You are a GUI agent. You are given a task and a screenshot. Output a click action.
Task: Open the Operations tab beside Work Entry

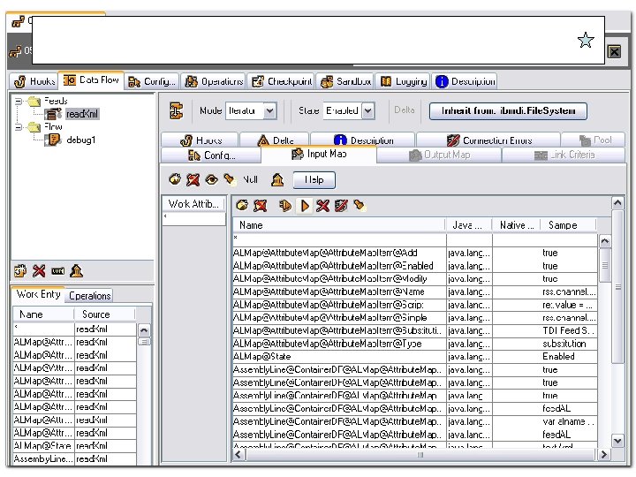click(89, 296)
